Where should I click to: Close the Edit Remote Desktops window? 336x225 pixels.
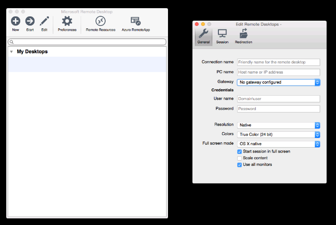[197, 24]
